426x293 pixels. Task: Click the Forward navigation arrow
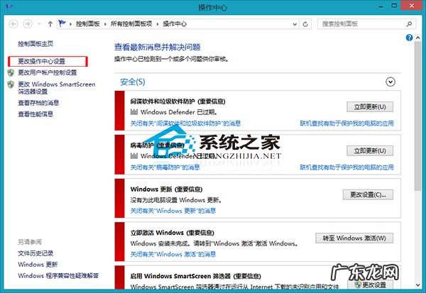point(28,24)
